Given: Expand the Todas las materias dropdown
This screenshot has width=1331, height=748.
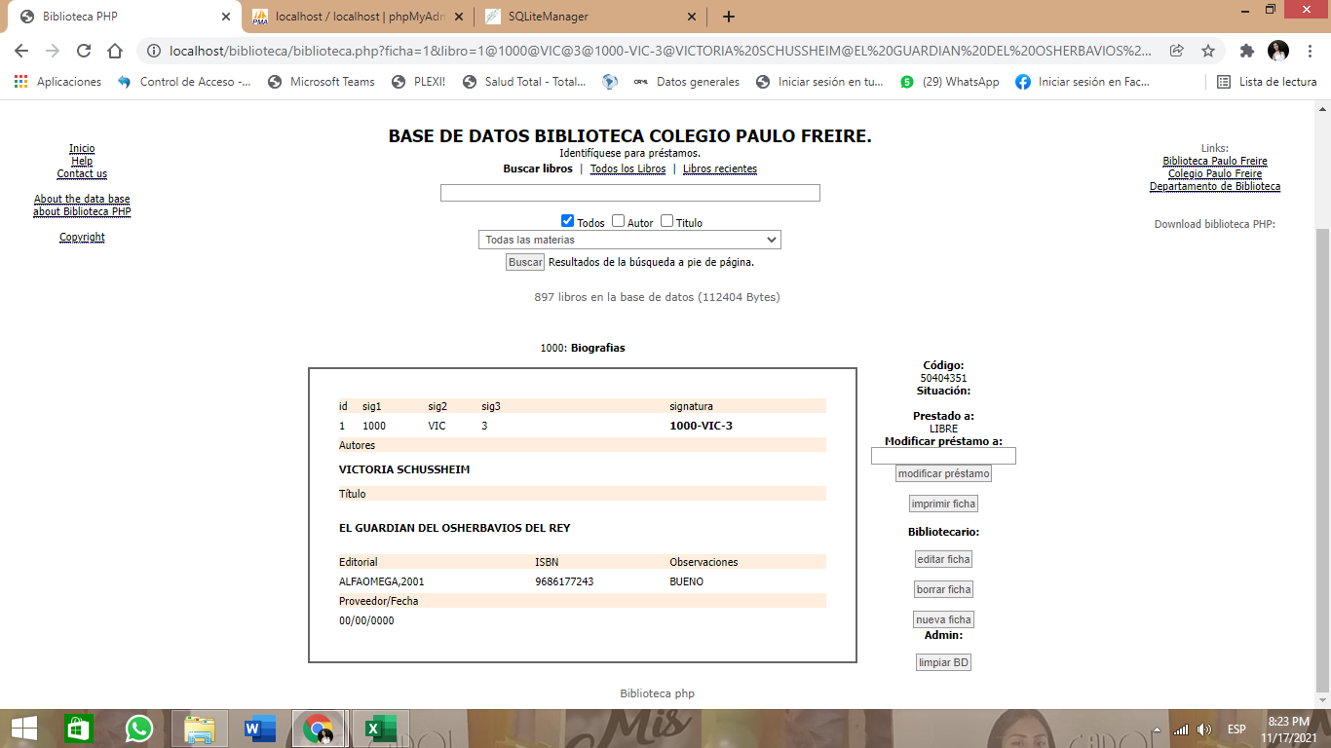Looking at the screenshot, I should (x=629, y=240).
